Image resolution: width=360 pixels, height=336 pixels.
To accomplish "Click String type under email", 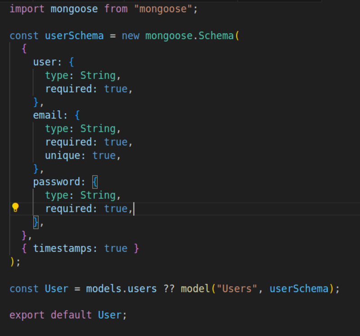I will (98, 129).
